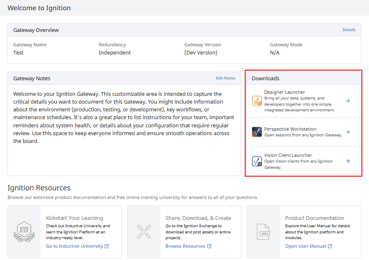
Task: Click the Vision Client Launcher icon
Action: 257,161
